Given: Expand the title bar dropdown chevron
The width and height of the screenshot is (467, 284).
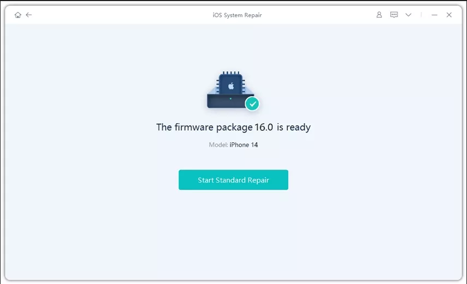Looking at the screenshot, I should click(408, 15).
